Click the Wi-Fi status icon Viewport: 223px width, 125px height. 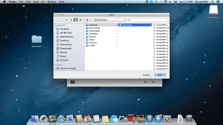point(165,2)
